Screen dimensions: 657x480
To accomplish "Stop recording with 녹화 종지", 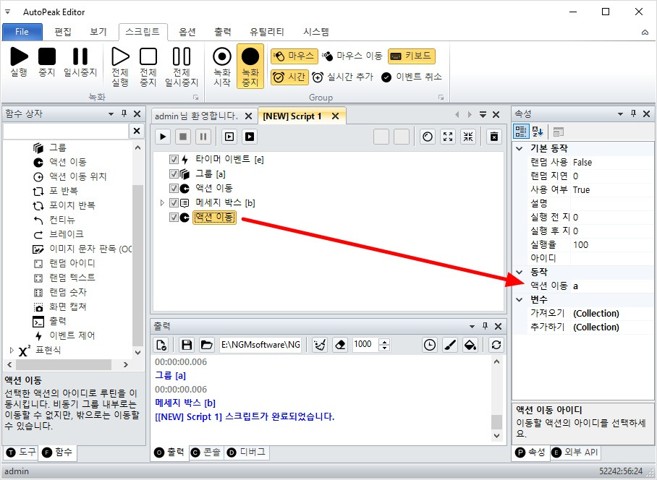I will click(250, 67).
